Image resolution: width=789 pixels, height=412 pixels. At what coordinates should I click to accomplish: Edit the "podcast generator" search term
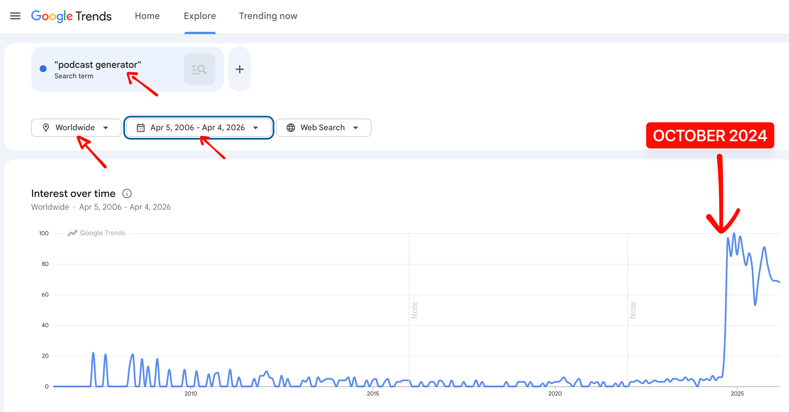coord(98,65)
